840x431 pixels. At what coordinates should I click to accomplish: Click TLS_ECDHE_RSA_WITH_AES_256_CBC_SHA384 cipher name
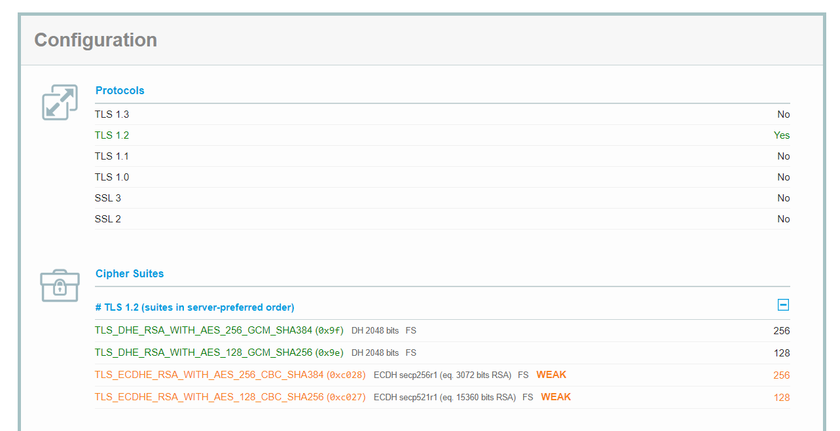pos(210,375)
